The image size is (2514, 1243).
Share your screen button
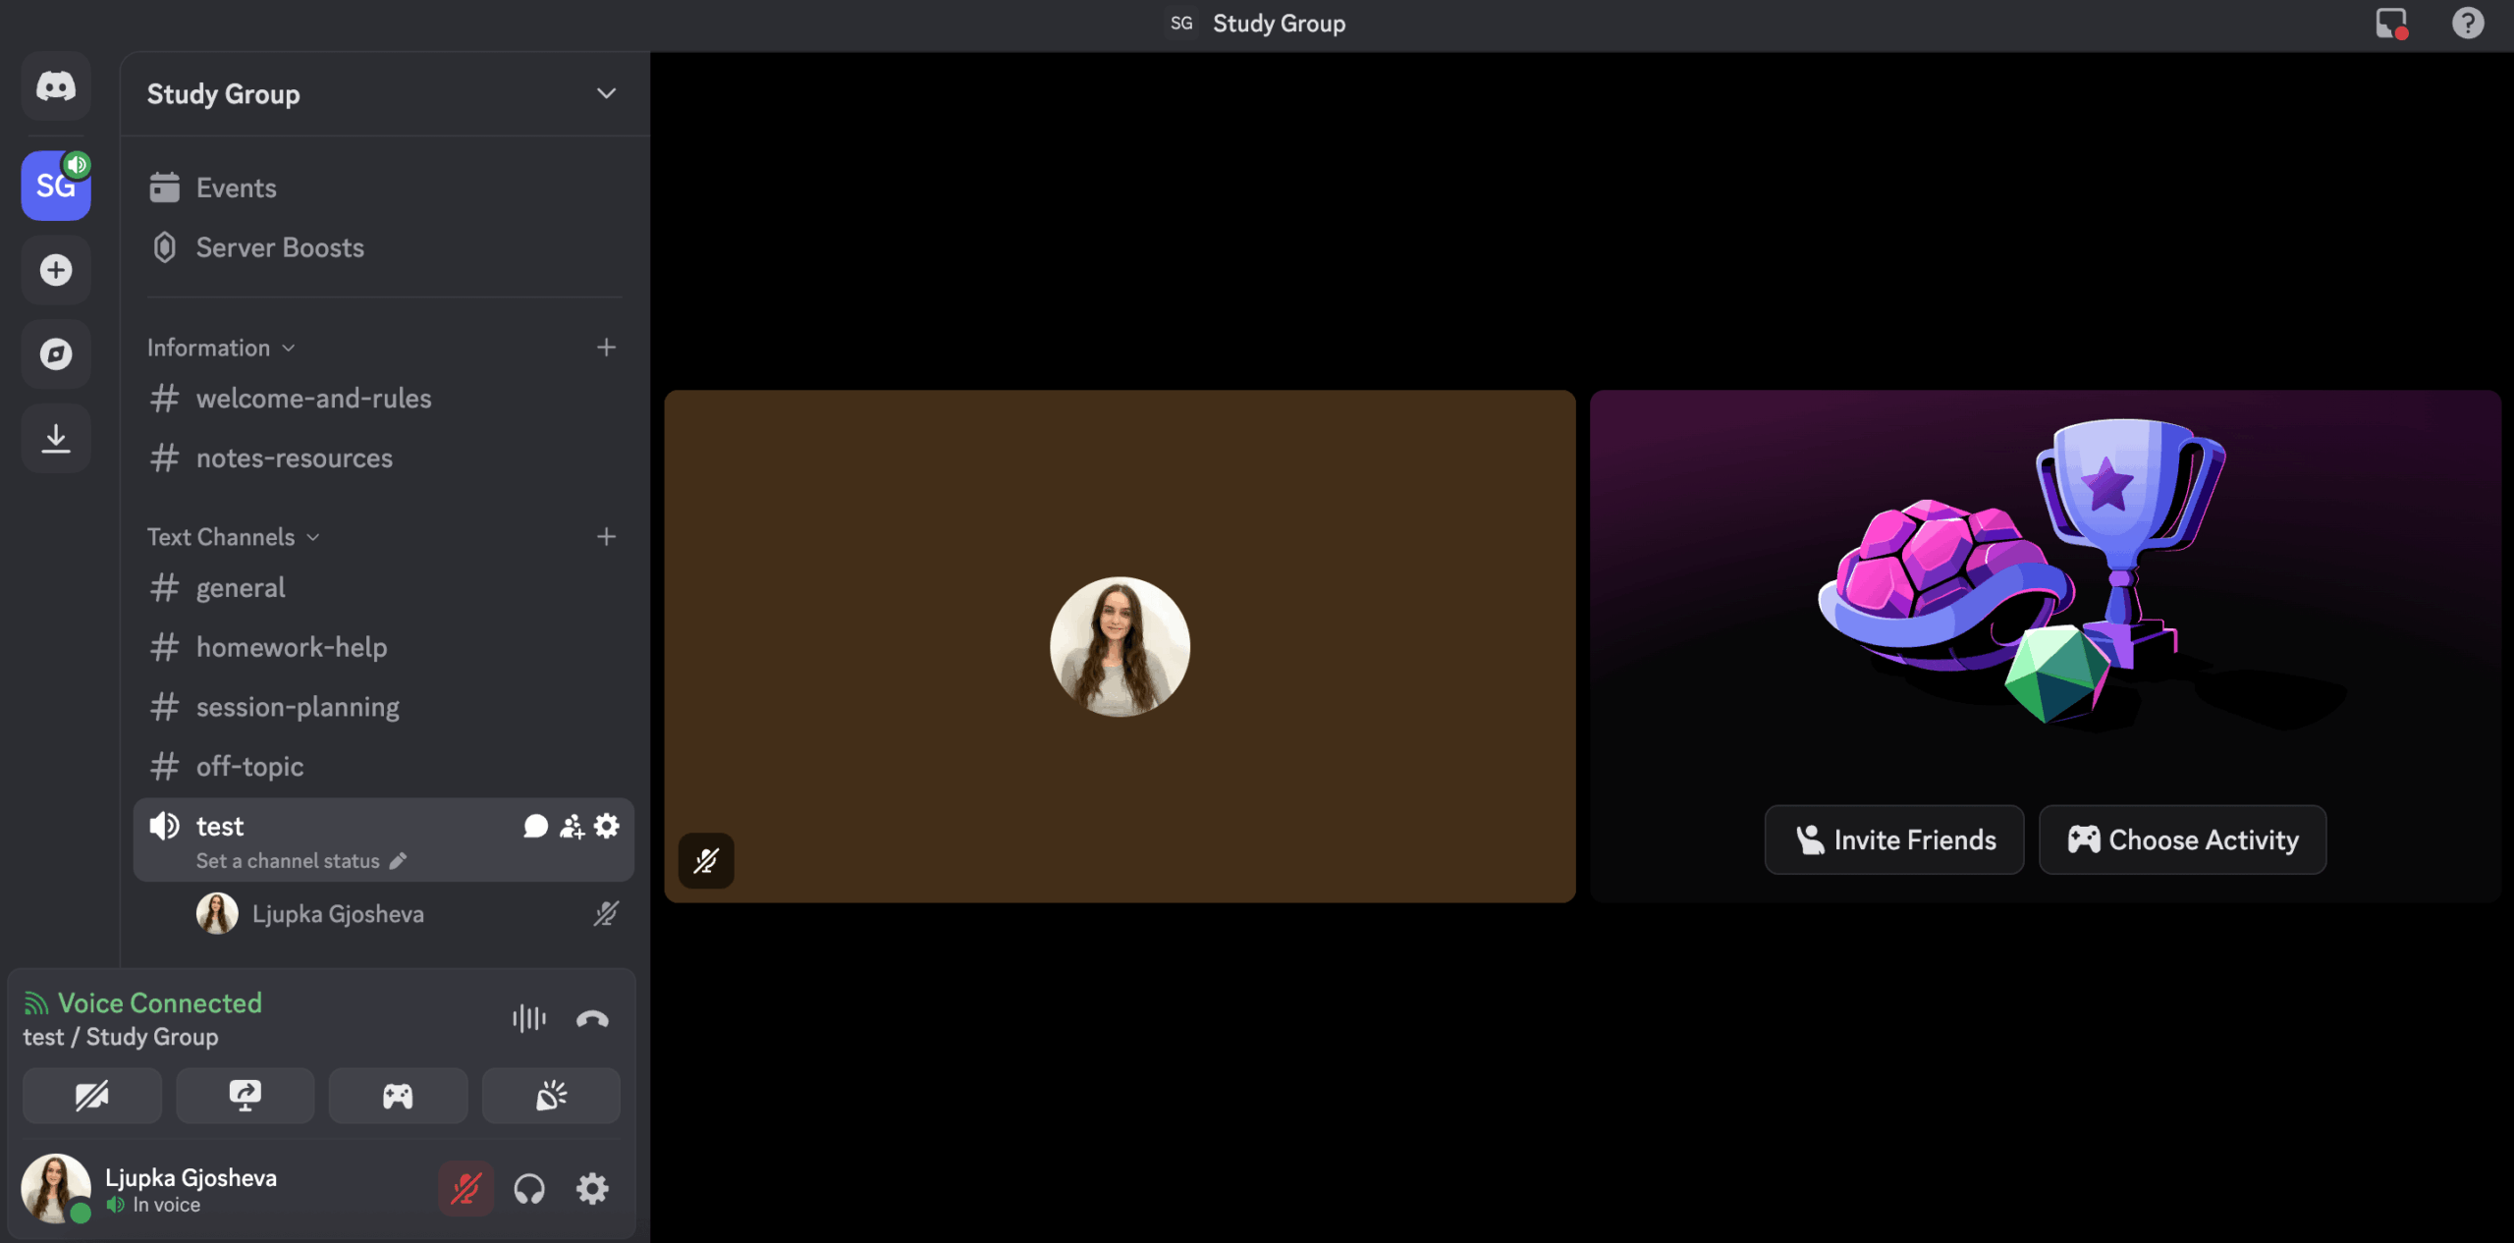(245, 1096)
